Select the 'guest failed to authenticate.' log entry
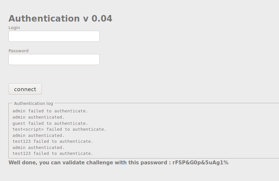This screenshot has height=181, width=279. [x=50, y=123]
